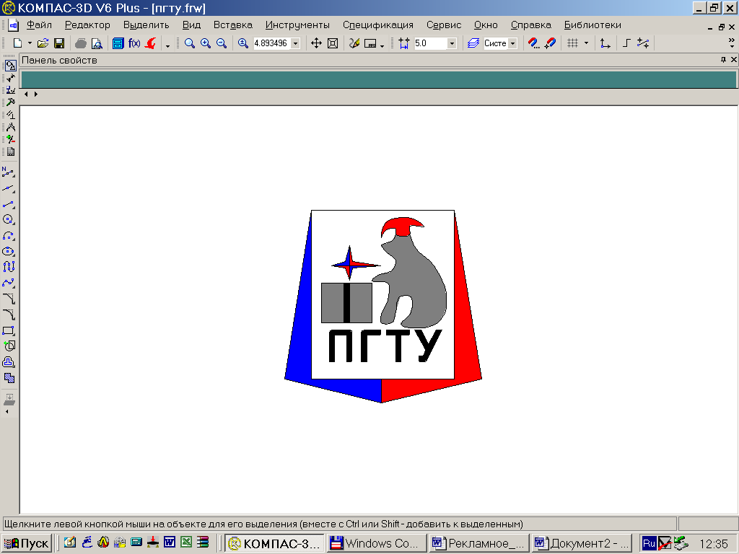Open a file with the folder icon
This screenshot has width=739, height=554.
(x=43, y=43)
